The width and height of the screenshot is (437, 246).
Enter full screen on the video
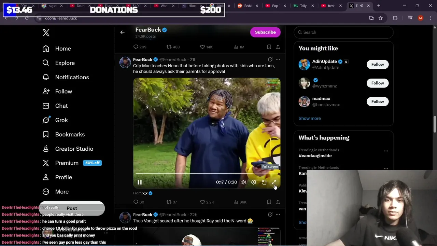[274, 182]
